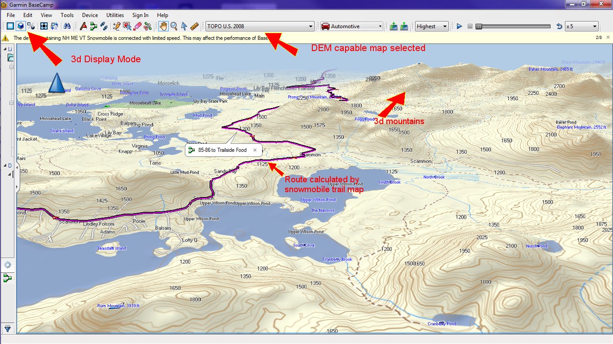Image resolution: width=613 pixels, height=344 pixels.
Task: Click the 3D compass cone on map
Action: [57, 82]
